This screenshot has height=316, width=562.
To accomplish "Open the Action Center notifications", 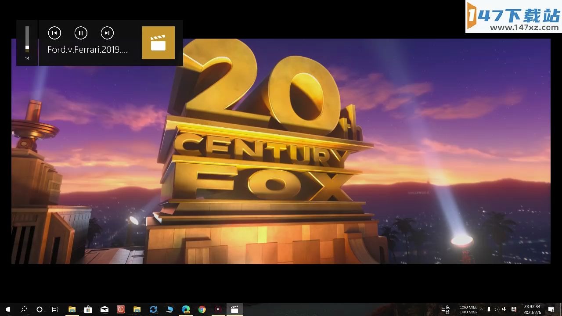I will click(x=551, y=309).
